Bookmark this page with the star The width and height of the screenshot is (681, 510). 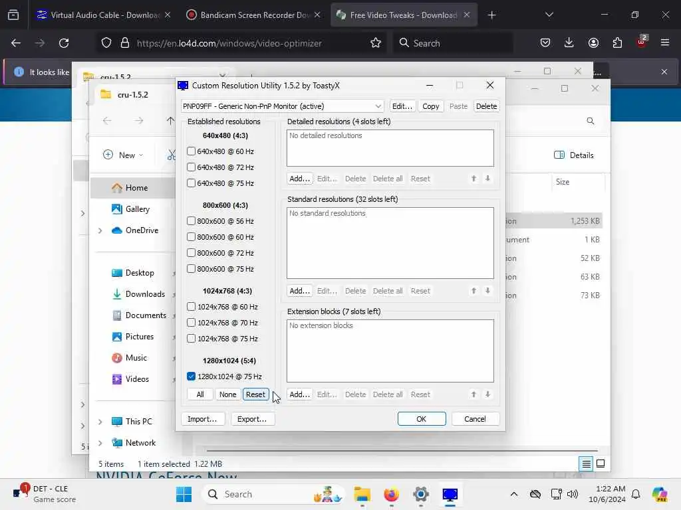click(x=376, y=43)
